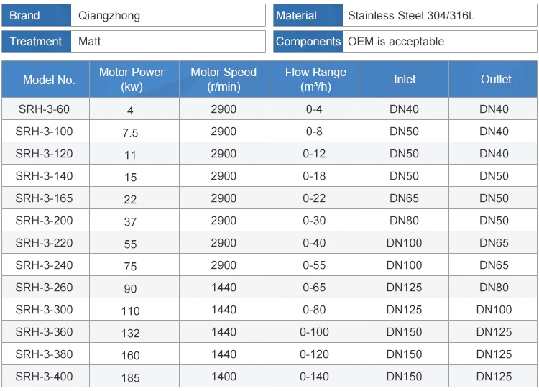This screenshot has height=391, width=539.
Task: Click motor speed 1400 for SRH-3-400
Action: tap(224, 377)
